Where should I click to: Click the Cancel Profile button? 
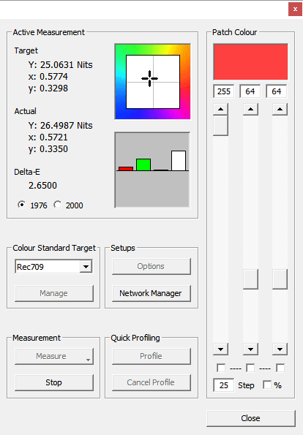pyautogui.click(x=151, y=382)
